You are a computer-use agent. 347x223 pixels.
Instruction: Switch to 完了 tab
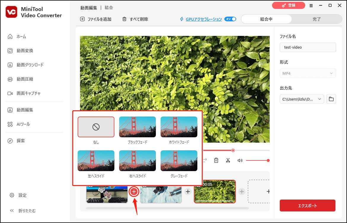point(317,19)
